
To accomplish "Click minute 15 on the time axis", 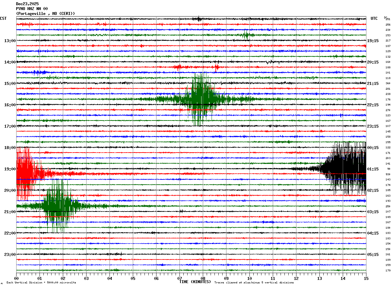I will click(366, 278).
